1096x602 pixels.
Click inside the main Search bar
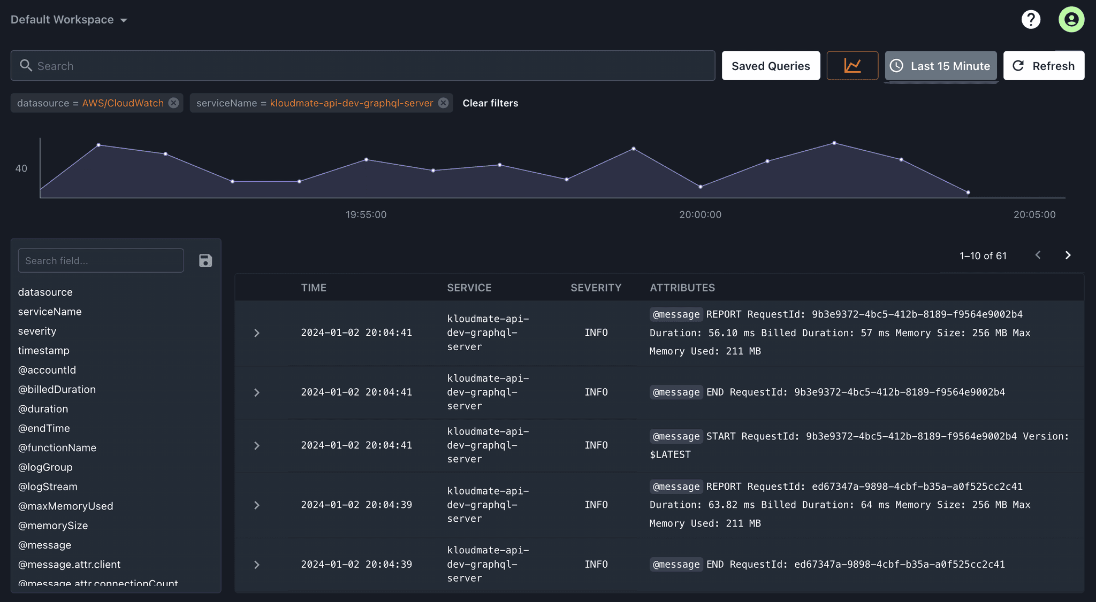(214, 65)
